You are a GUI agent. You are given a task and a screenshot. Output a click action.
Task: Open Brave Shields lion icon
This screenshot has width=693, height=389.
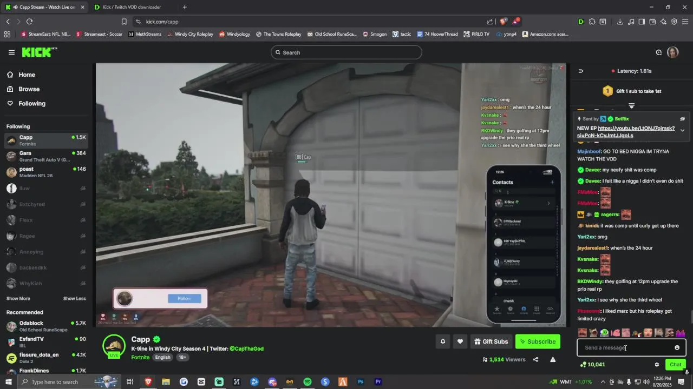(x=503, y=22)
